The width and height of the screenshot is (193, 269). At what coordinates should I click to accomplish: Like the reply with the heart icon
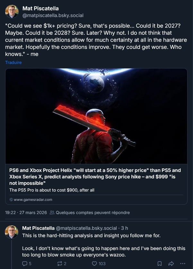(x=94, y=264)
